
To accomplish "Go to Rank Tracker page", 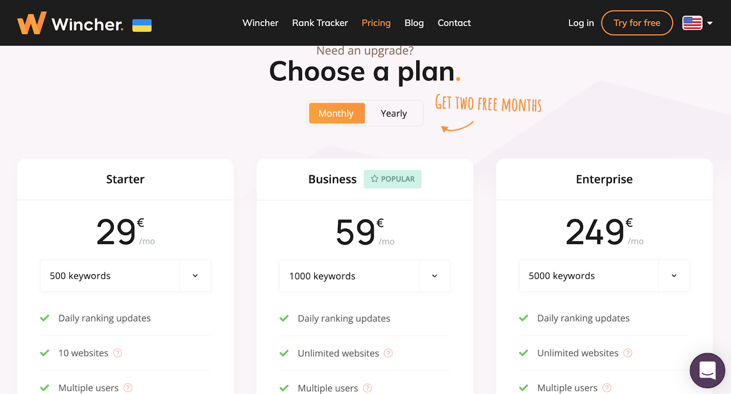I will (x=320, y=23).
